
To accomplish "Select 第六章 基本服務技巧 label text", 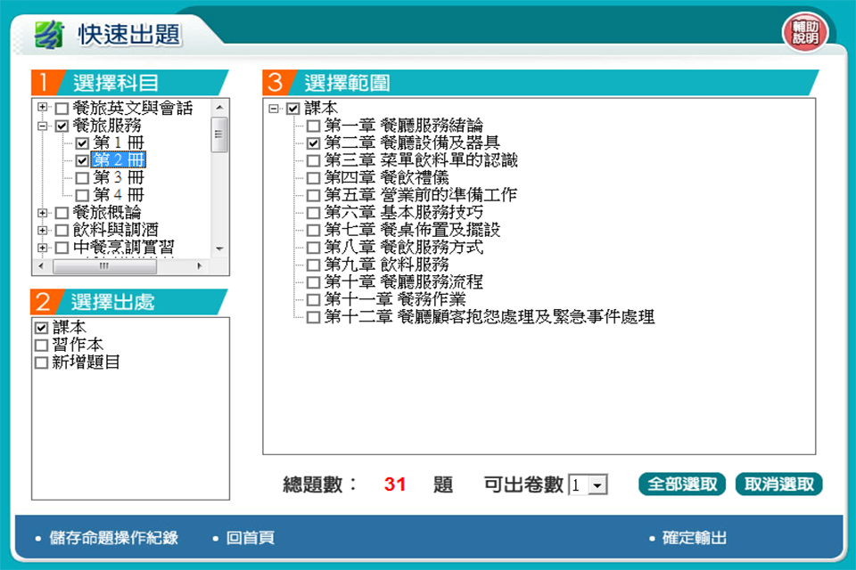I will (x=404, y=212).
